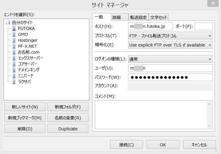221x154 pixels.
Task: Select the PF-X.NET site entry
Action: (x=27, y=46)
